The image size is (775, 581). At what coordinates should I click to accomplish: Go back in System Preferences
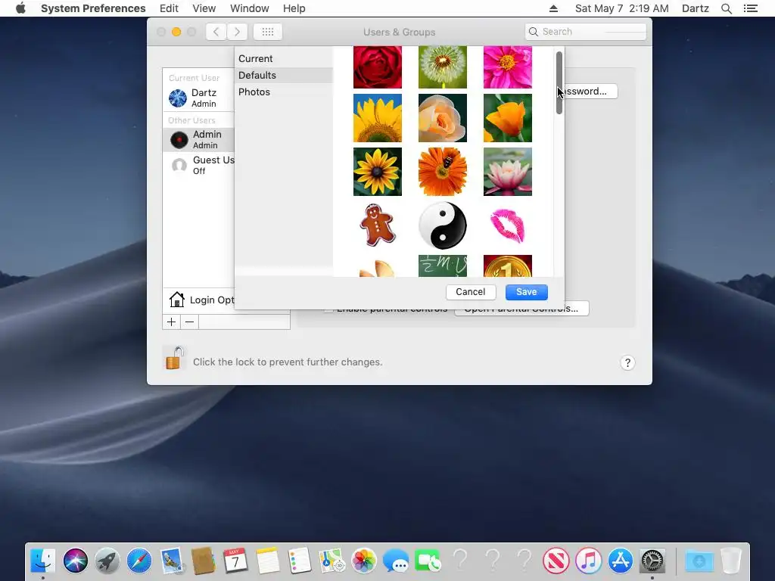click(x=216, y=32)
